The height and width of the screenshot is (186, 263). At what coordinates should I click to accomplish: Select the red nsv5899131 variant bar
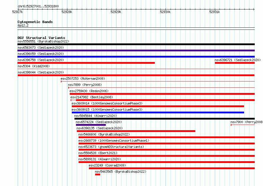click(x=167, y=162)
